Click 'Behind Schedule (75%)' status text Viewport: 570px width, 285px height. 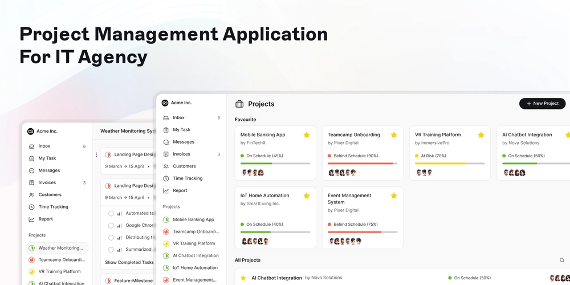click(x=356, y=224)
